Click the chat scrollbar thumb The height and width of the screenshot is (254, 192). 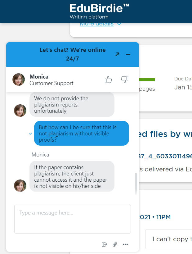136,184
